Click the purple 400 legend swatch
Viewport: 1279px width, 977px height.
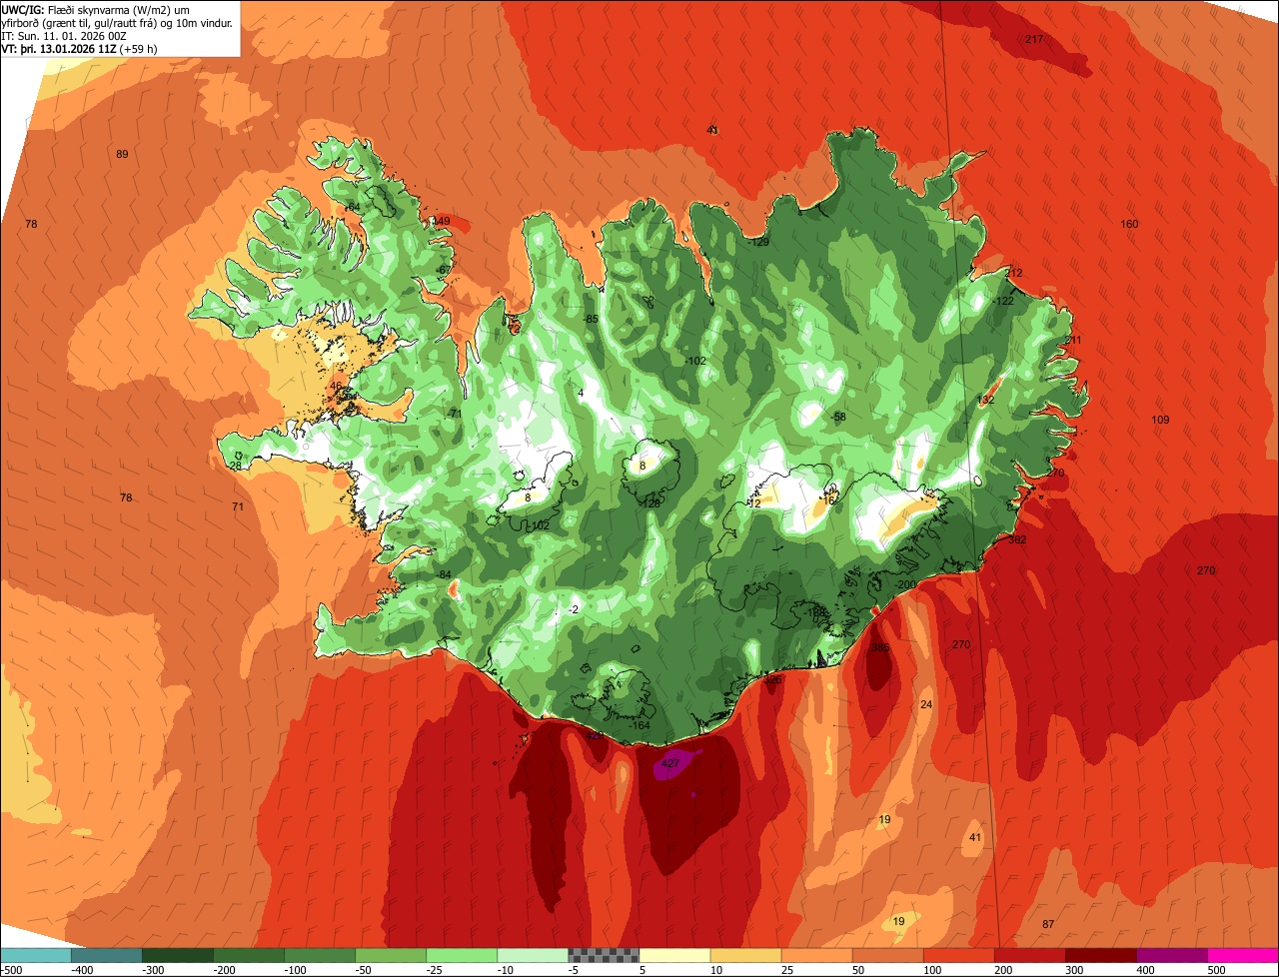pyautogui.click(x=1172, y=955)
